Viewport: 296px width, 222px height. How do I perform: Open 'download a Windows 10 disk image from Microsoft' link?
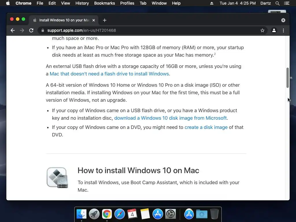click(x=171, y=118)
